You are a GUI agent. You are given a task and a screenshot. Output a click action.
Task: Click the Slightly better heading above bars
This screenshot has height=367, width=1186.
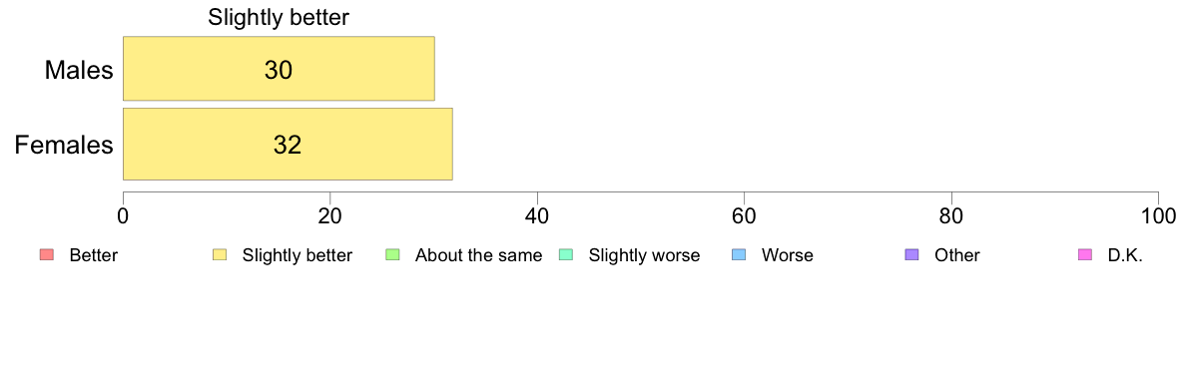pos(279,17)
